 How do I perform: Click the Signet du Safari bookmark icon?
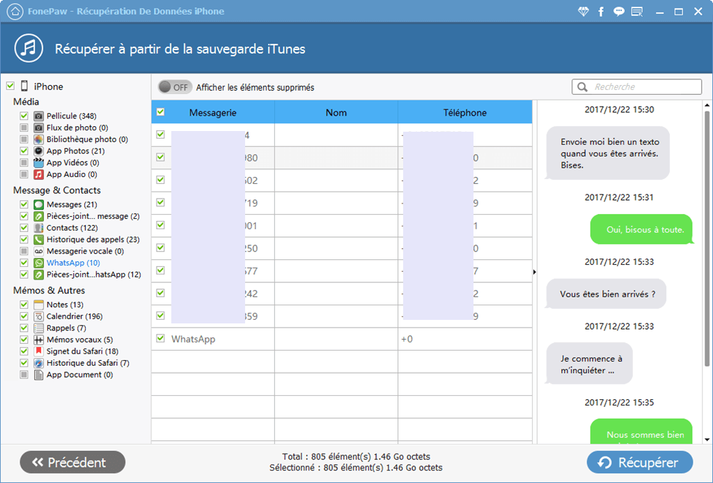coord(39,351)
